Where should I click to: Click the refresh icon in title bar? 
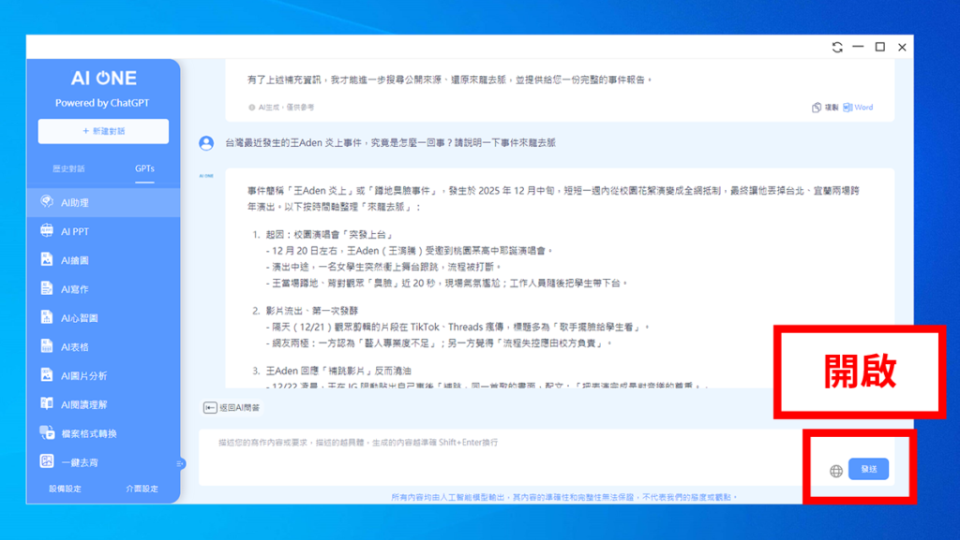(837, 48)
